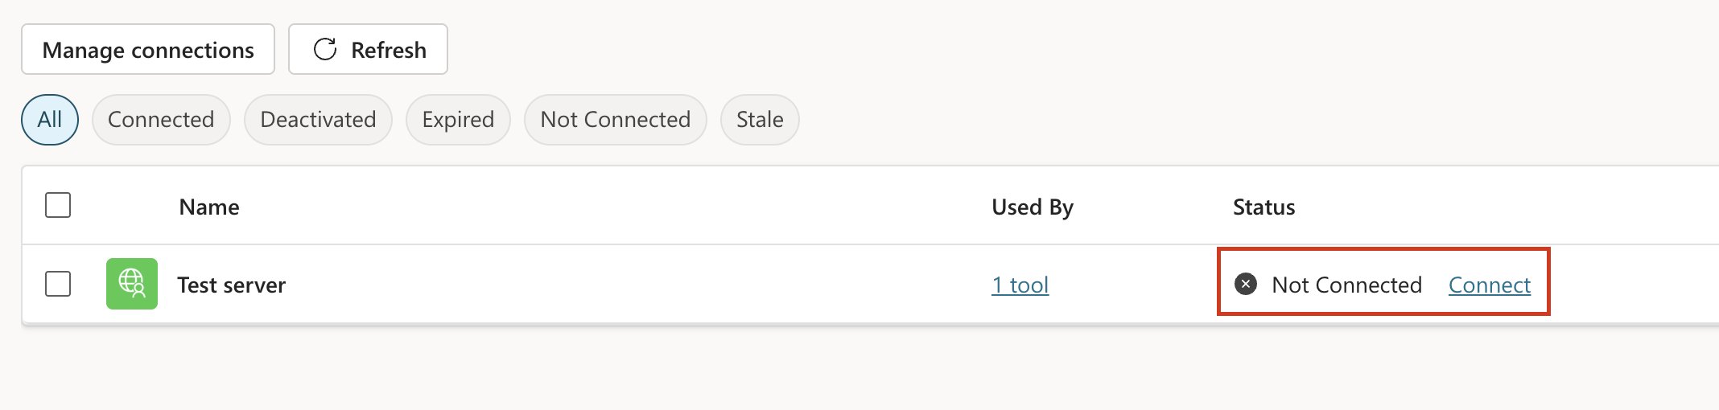Click the Not Connected status X icon
1719x410 pixels.
1246,284
